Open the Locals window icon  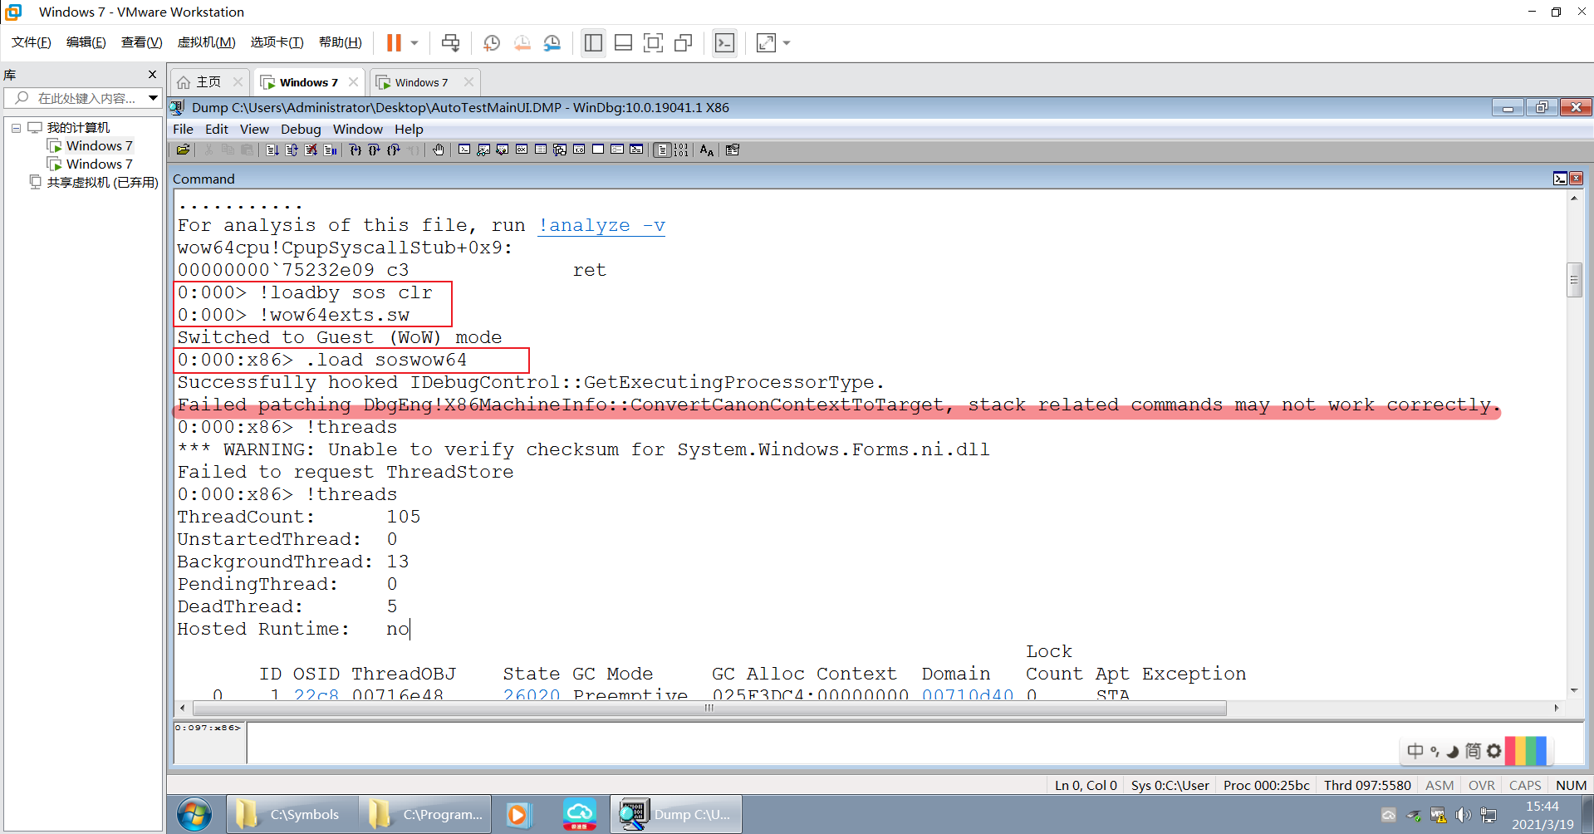503,150
